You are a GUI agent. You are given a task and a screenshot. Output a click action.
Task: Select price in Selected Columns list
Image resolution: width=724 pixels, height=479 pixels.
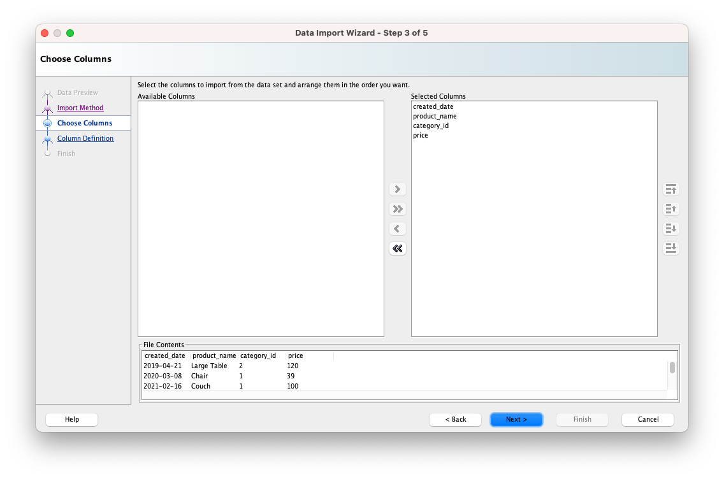pos(421,135)
